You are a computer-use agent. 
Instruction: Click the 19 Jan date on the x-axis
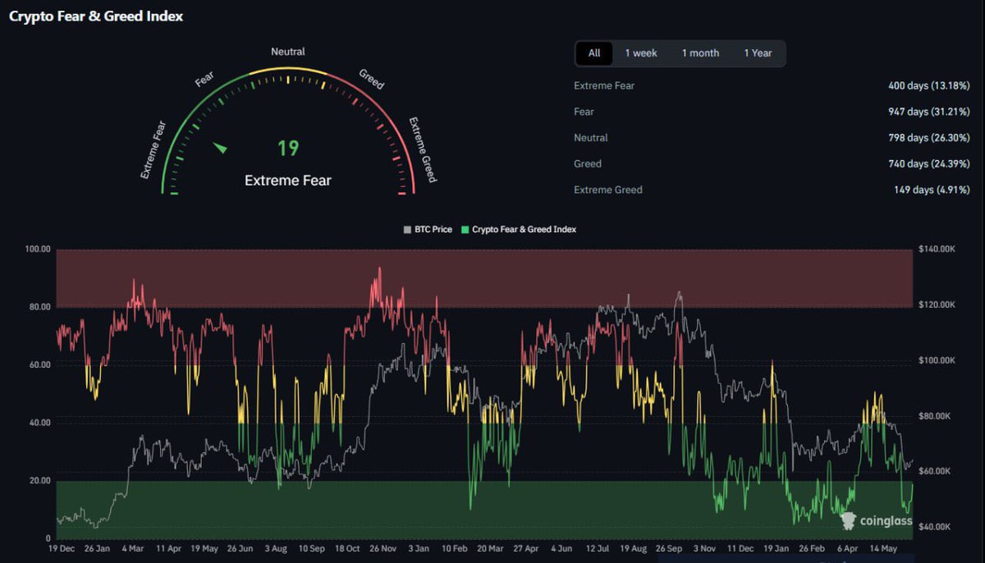point(777,548)
